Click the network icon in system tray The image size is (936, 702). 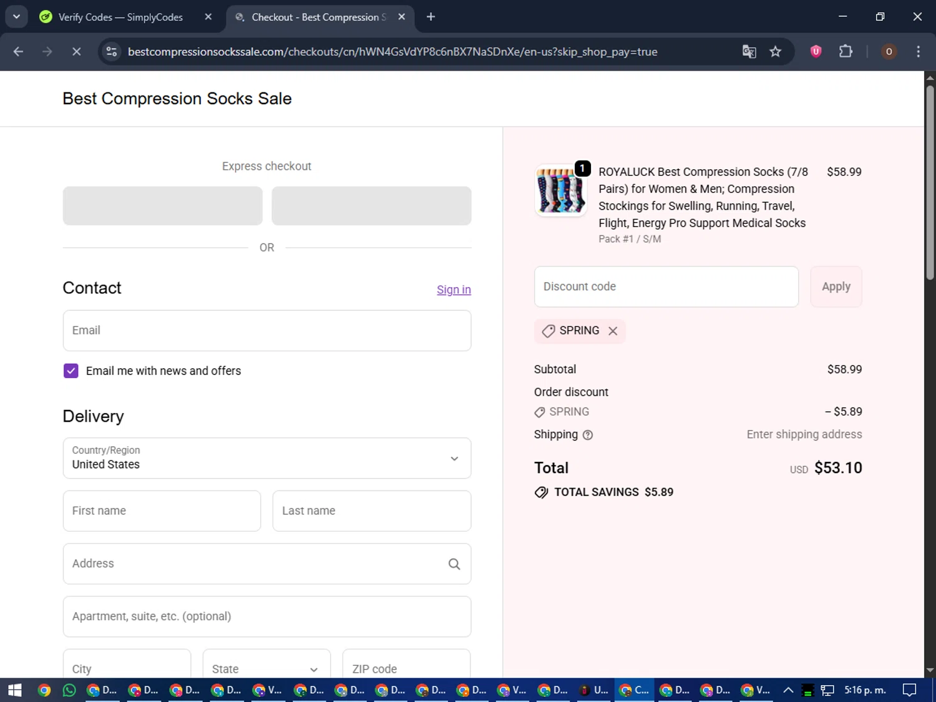[x=827, y=690]
